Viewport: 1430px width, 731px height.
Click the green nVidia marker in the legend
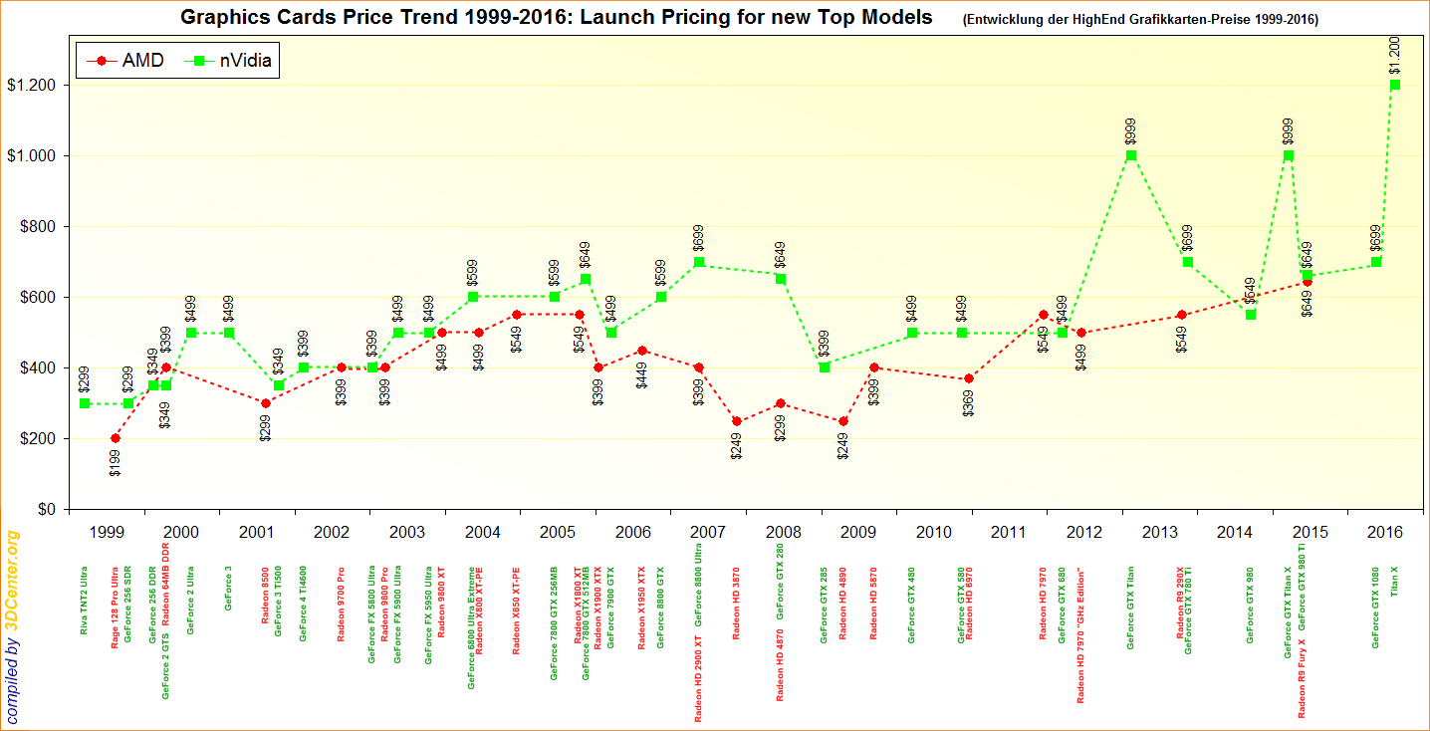(x=199, y=61)
